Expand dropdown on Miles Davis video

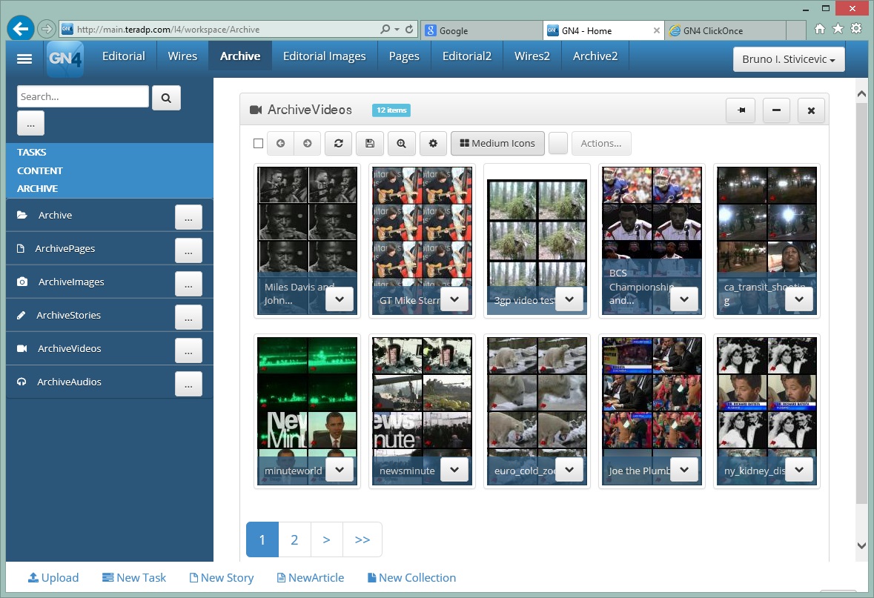tap(340, 299)
